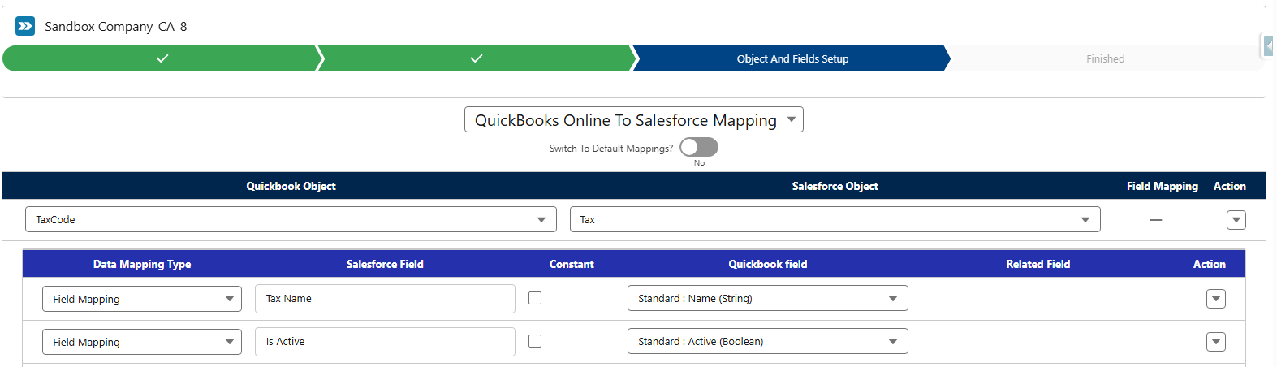Check Constant box for Is Active
The image size is (1277, 367).
click(x=535, y=341)
